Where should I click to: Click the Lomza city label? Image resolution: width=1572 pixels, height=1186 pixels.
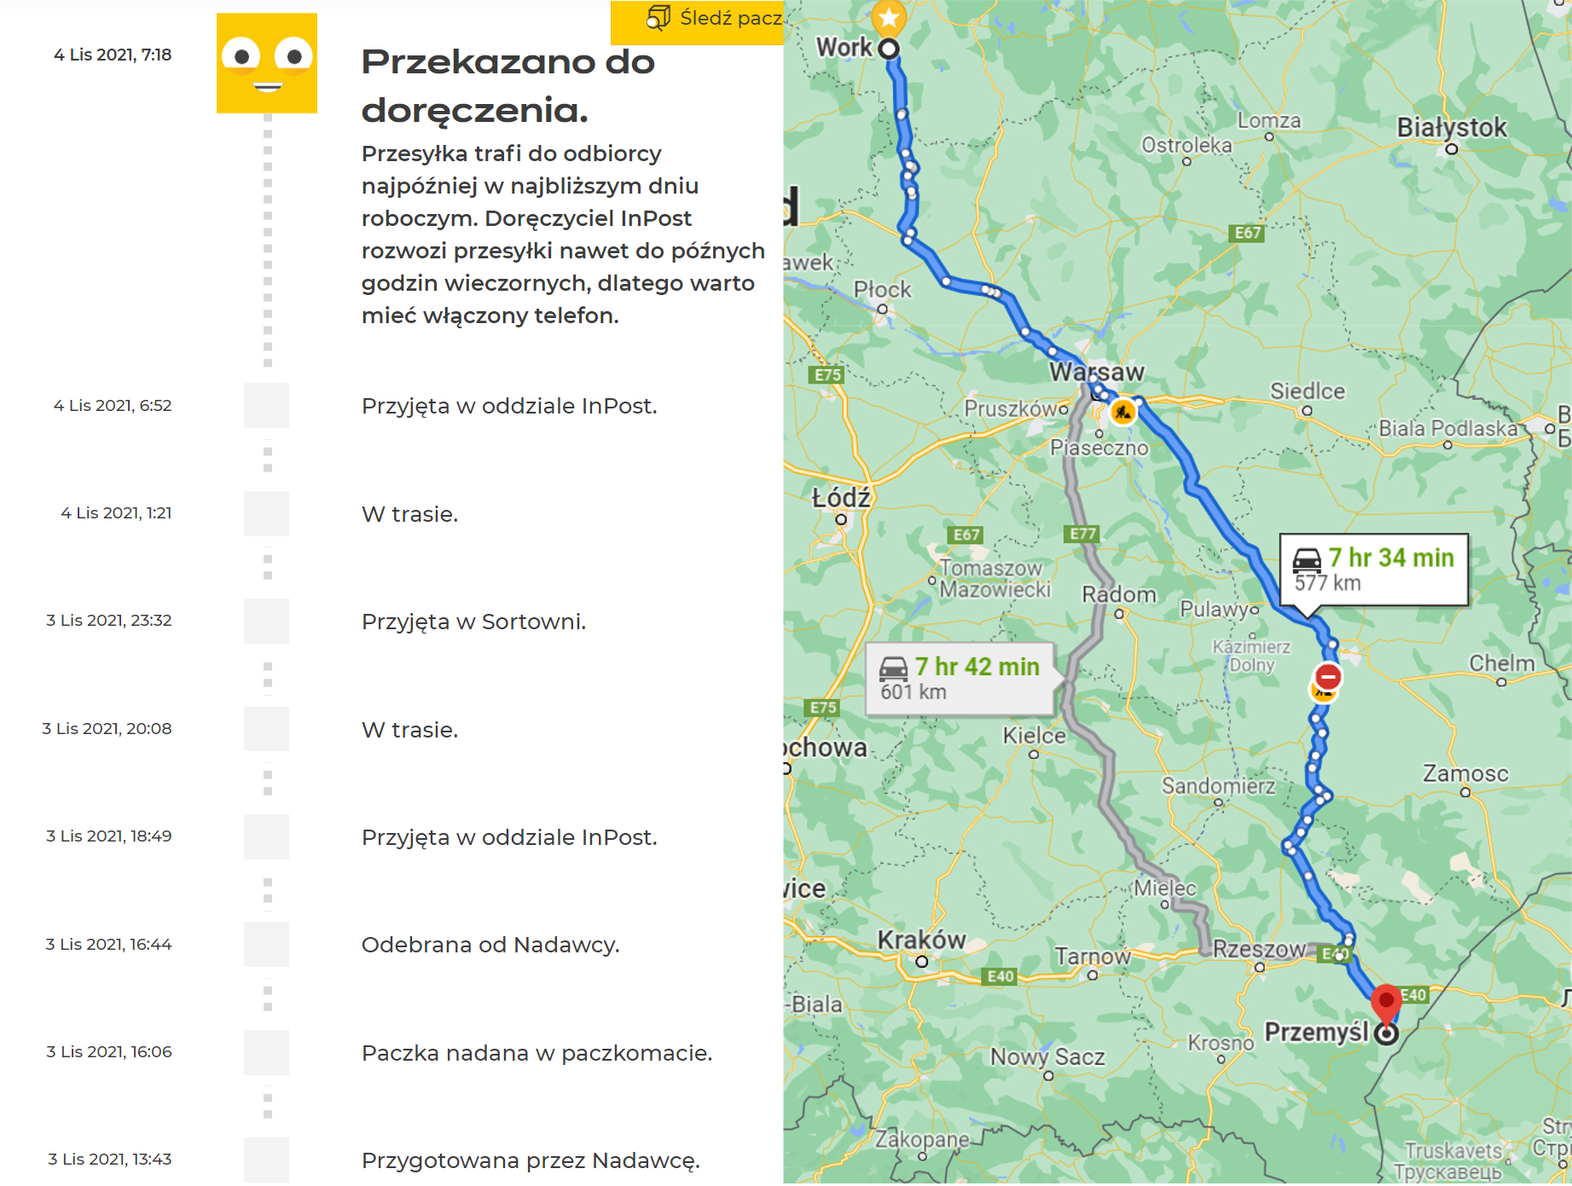tap(1269, 121)
